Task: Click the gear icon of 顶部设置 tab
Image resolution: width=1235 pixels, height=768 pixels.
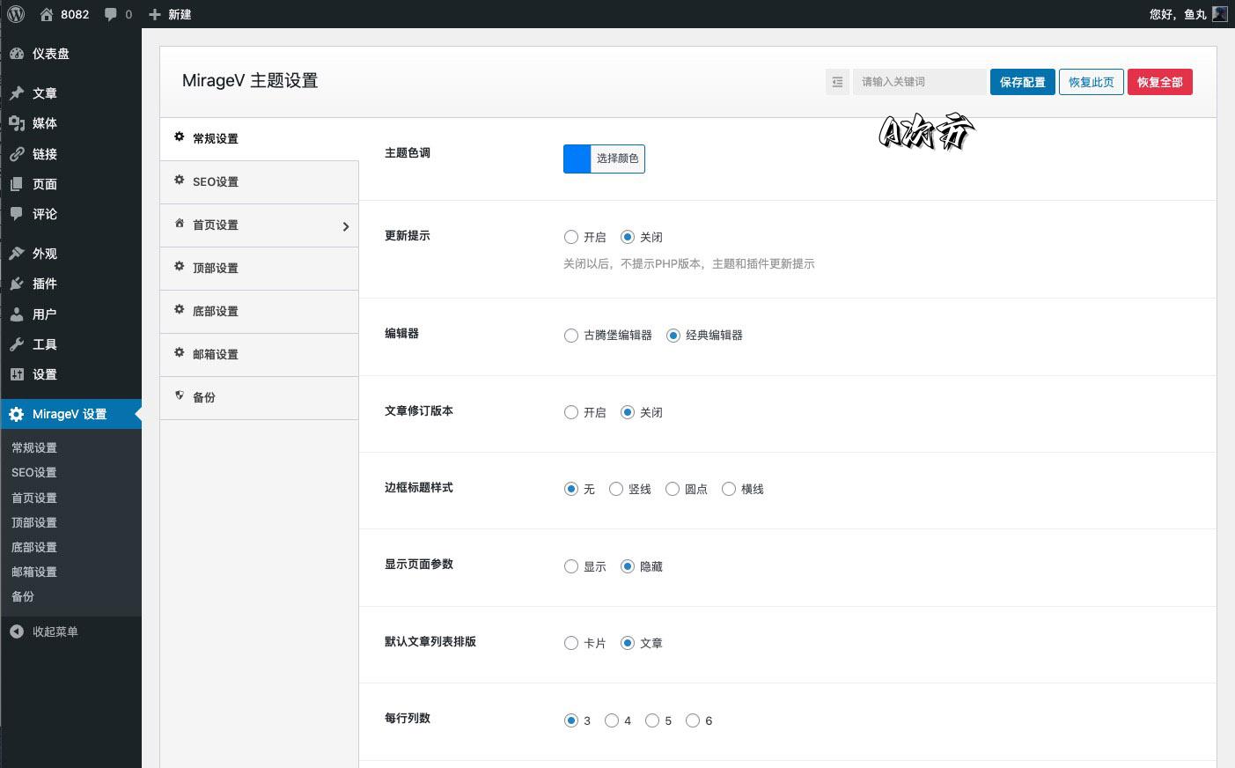Action: (179, 266)
